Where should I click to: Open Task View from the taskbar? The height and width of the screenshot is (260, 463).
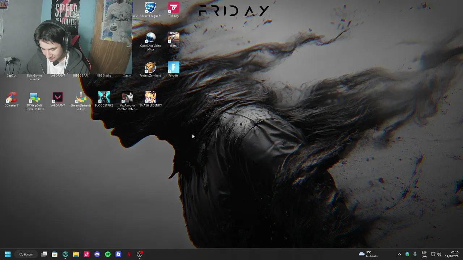coord(44,254)
